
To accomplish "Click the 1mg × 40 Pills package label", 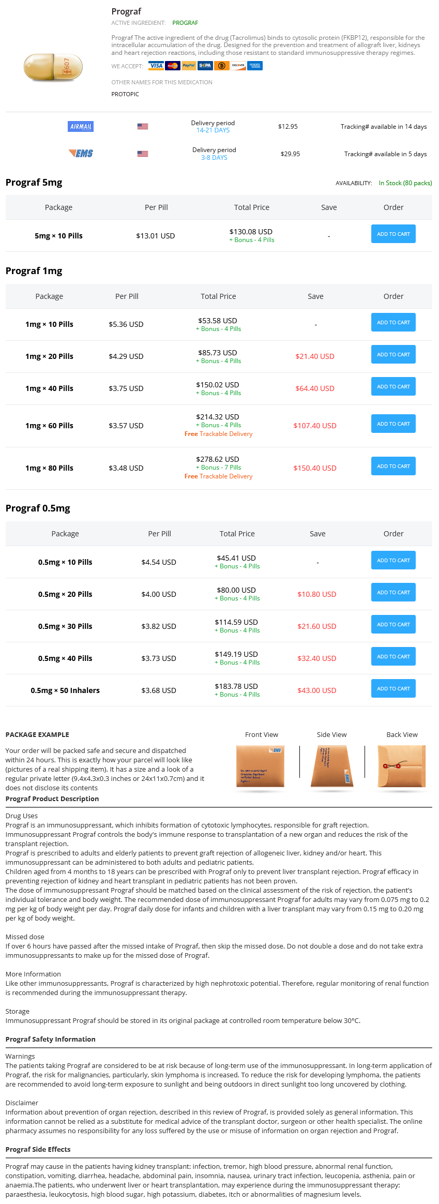I will [x=49, y=388].
